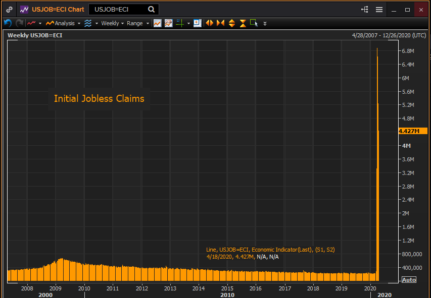Expand the wavy lines dropdown arrow

[97, 24]
